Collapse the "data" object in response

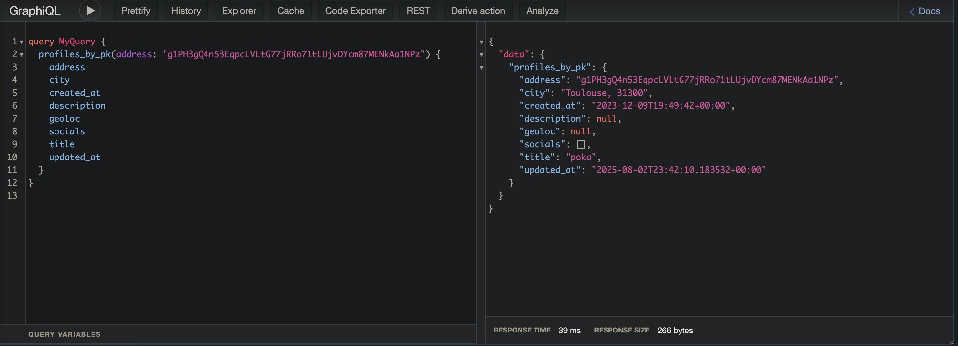481,55
